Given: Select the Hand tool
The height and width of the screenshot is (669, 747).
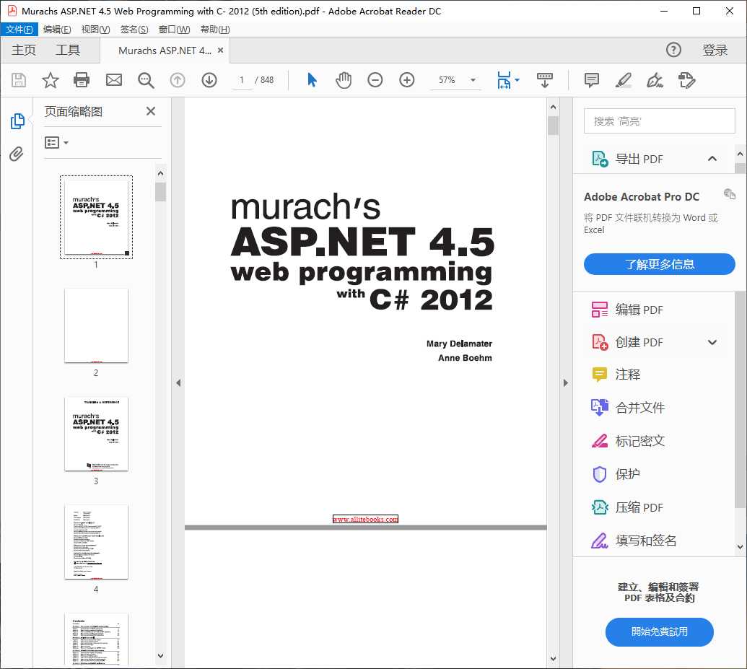Looking at the screenshot, I should click(344, 80).
